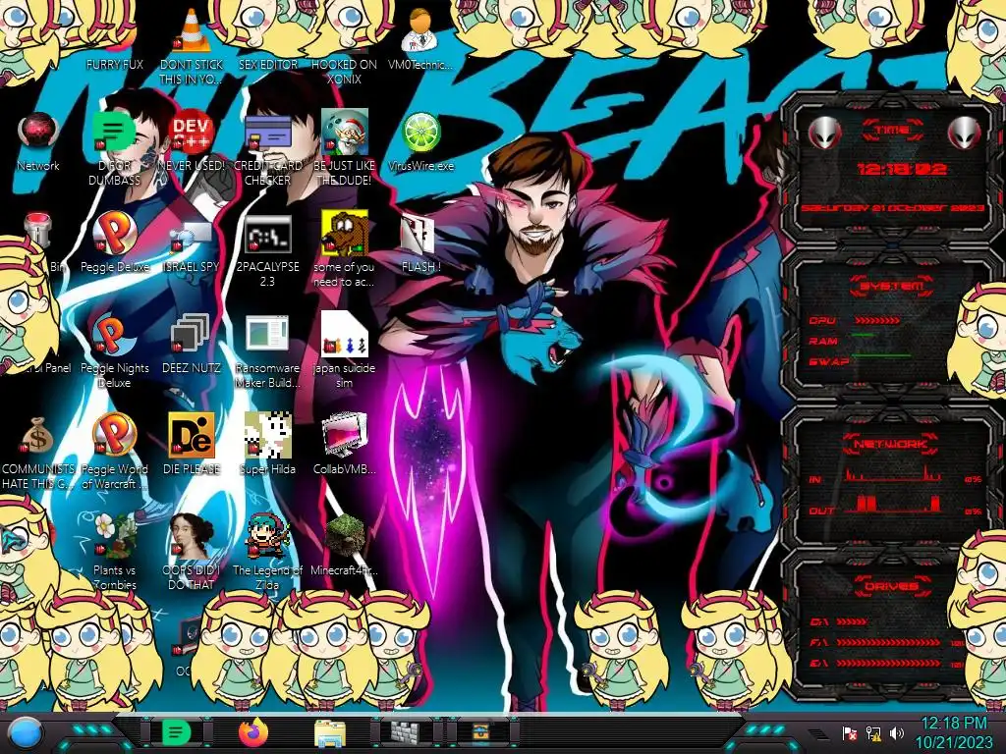The width and height of the screenshot is (1006, 754).
Task: Open the brick wall taskbar app
Action: [406, 732]
